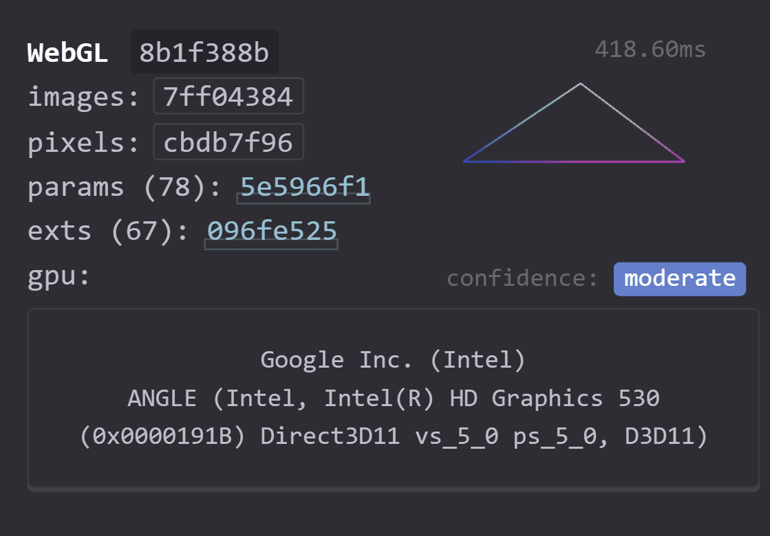The image size is (770, 536).
Task: Click the blue corner of the triangle
Action: click(x=467, y=160)
